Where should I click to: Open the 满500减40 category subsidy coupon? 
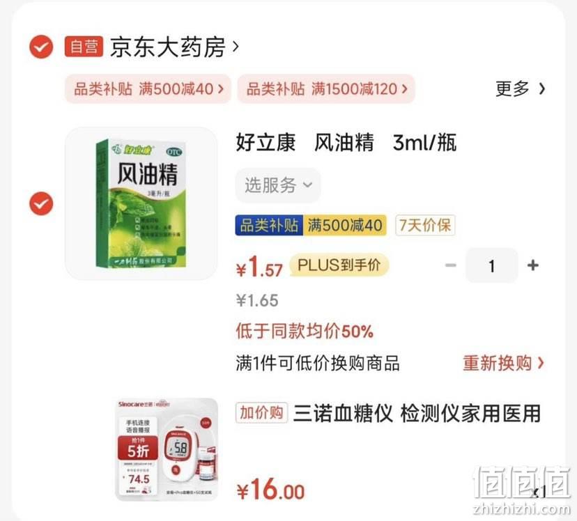[x=148, y=89]
